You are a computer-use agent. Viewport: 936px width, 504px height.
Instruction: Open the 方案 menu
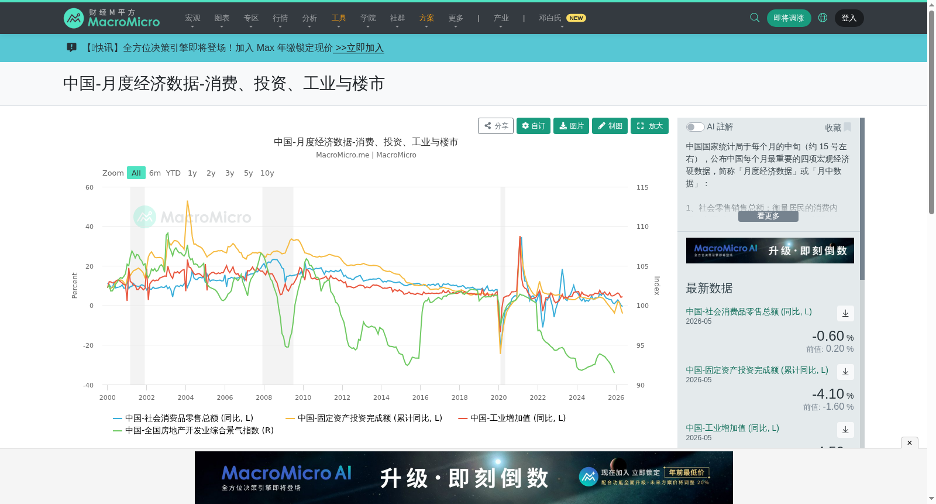pyautogui.click(x=426, y=19)
